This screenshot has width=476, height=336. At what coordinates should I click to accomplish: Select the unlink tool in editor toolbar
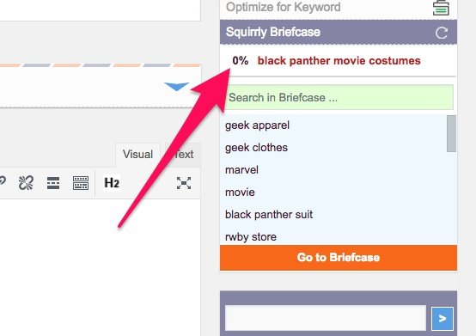(26, 183)
